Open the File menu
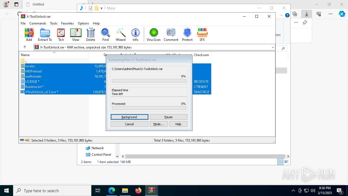This screenshot has height=196, width=348. [23, 23]
